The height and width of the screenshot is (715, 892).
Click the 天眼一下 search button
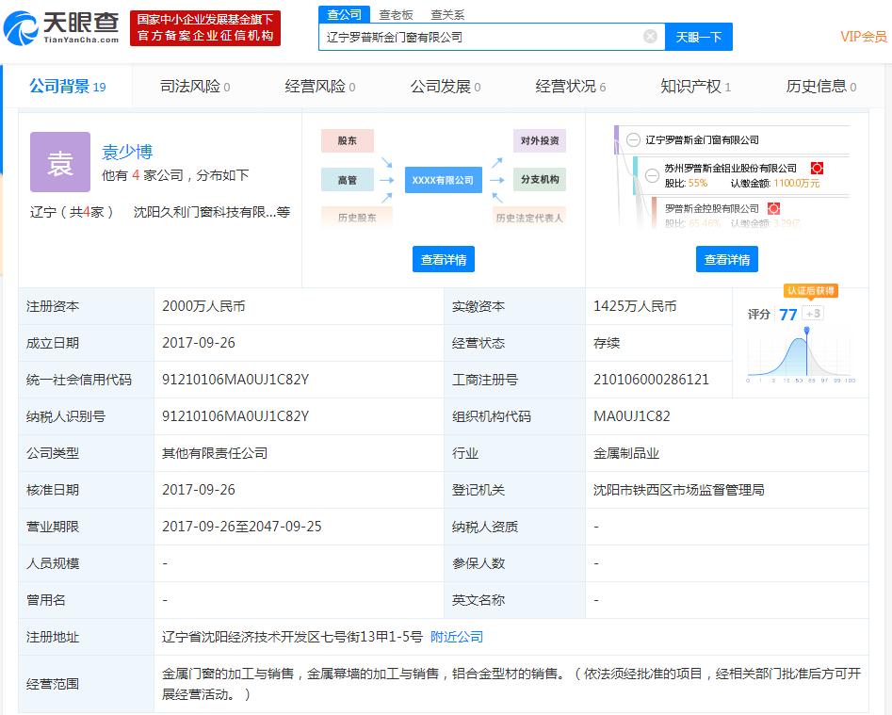click(x=699, y=37)
